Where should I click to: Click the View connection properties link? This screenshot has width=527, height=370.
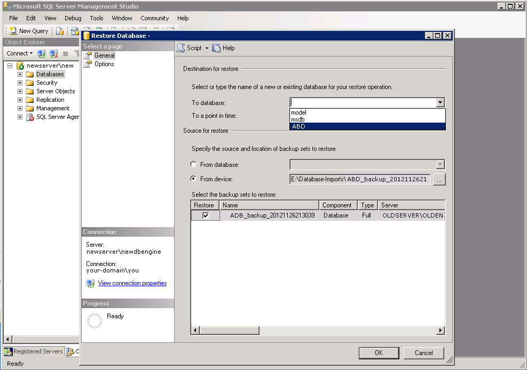[x=132, y=283]
